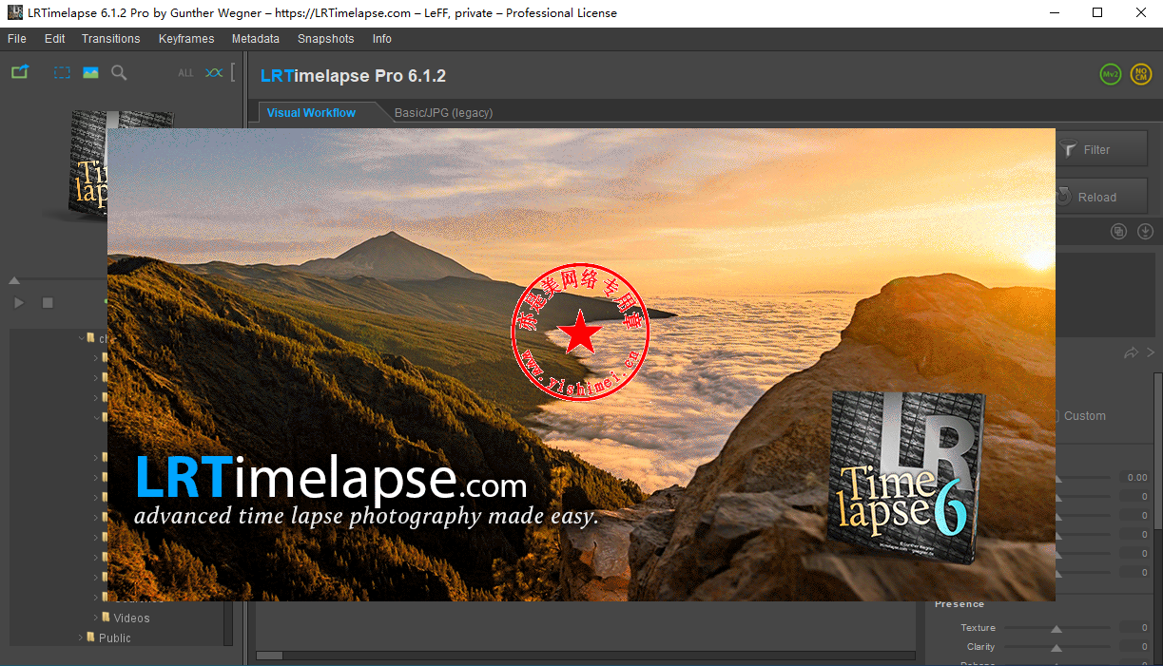Expand the Public folder
Image resolution: width=1163 pixels, height=666 pixels.
(x=81, y=637)
